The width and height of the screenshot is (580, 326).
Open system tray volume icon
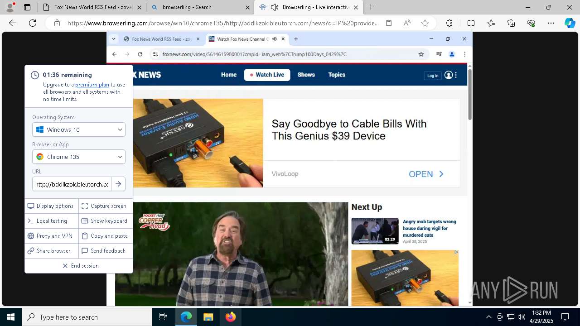pos(522,317)
